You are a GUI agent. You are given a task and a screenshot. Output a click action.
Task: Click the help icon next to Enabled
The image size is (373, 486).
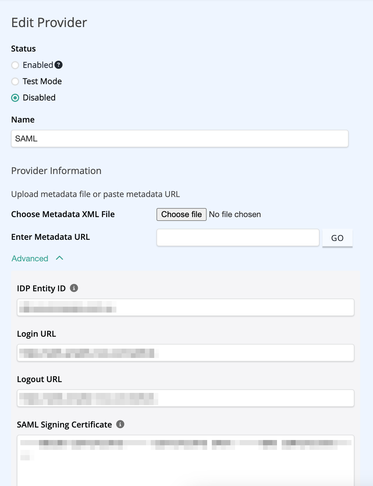point(58,65)
